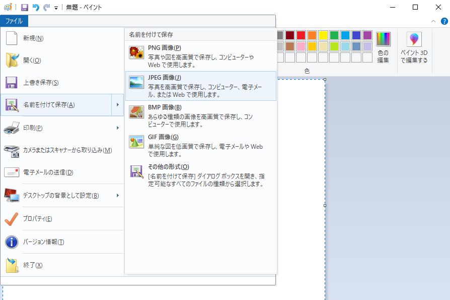Click the BMP 画像(B) icon
450x300 pixels.
[x=136, y=112]
